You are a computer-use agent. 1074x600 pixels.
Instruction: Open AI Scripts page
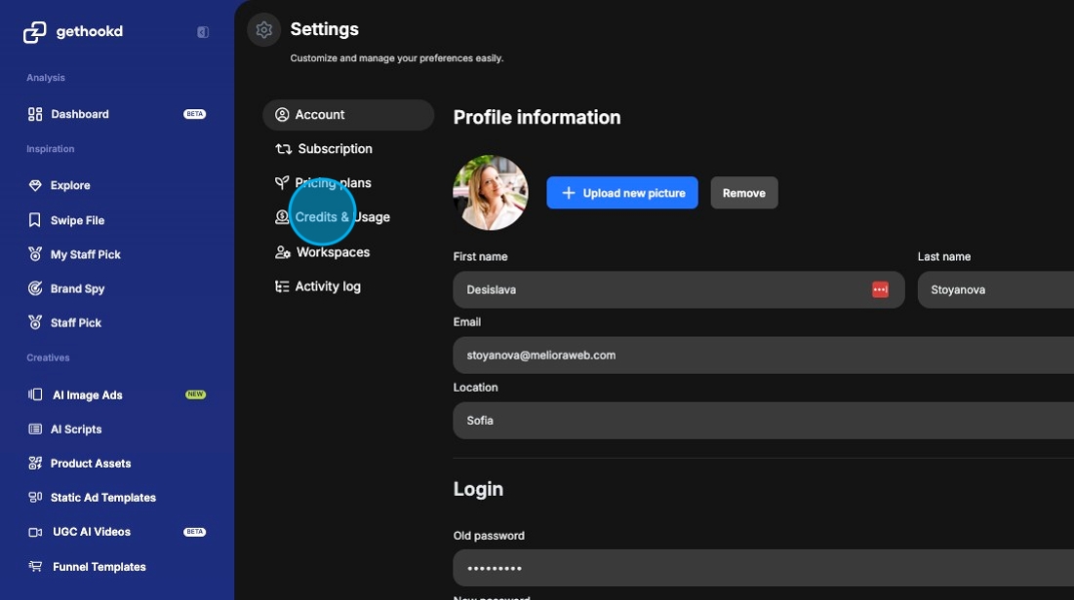pyautogui.click(x=76, y=429)
